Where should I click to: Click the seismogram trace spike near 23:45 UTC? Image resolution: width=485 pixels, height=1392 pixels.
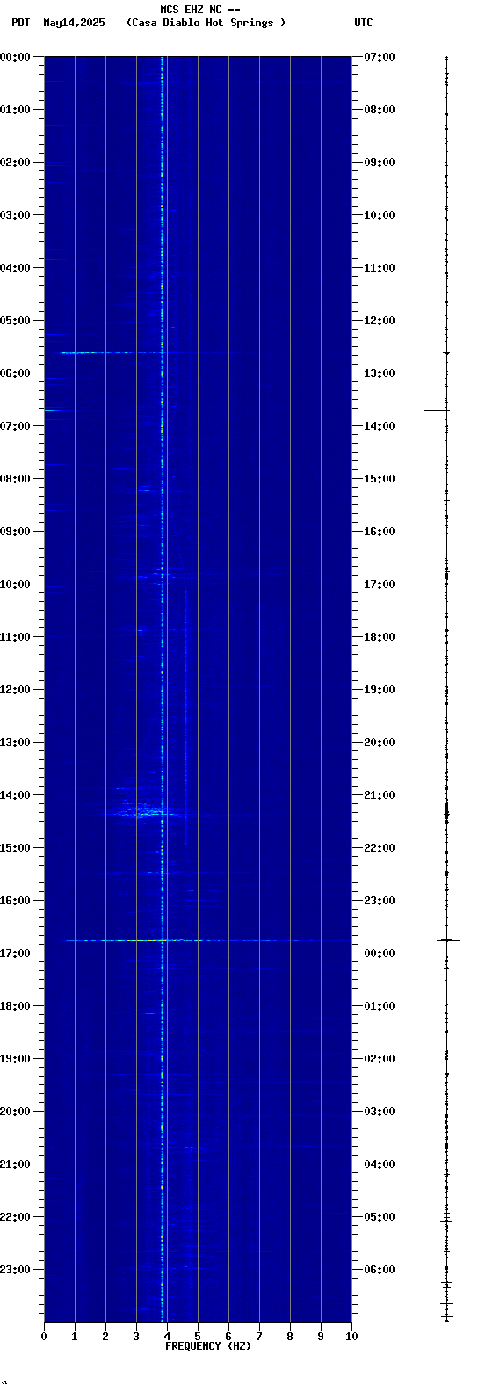point(448,940)
